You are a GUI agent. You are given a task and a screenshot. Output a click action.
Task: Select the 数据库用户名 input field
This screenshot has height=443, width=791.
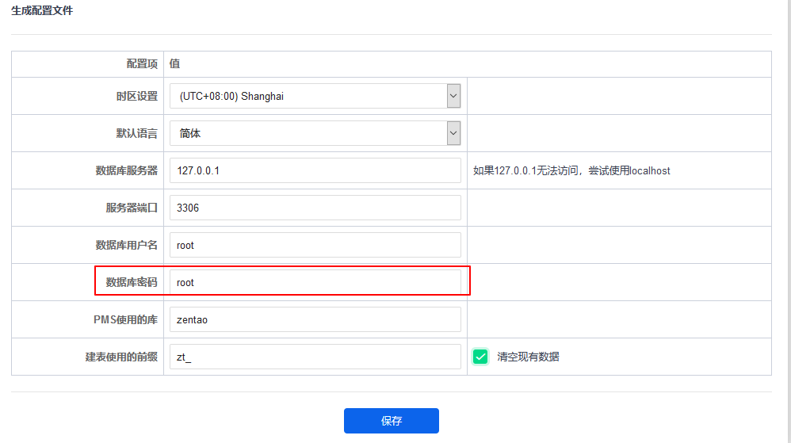(315, 245)
